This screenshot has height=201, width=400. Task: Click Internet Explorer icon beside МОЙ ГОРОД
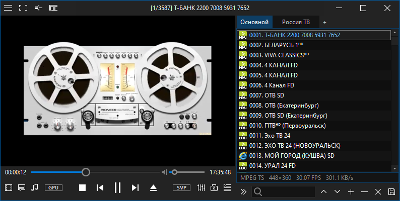click(x=243, y=156)
